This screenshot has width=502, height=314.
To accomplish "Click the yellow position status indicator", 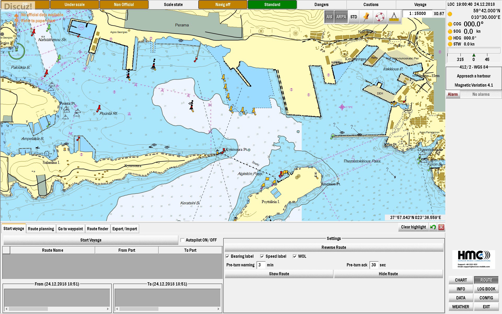I will (x=450, y=14).
